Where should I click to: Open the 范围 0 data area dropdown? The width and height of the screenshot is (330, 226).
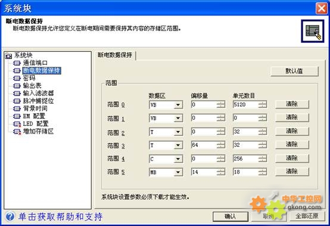pos(178,105)
